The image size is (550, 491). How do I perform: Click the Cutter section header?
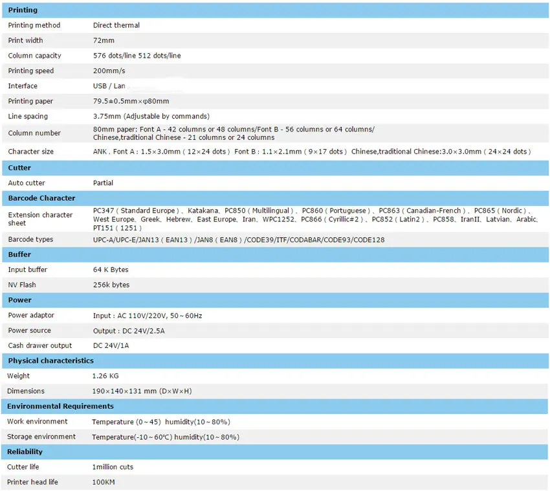tap(276, 168)
